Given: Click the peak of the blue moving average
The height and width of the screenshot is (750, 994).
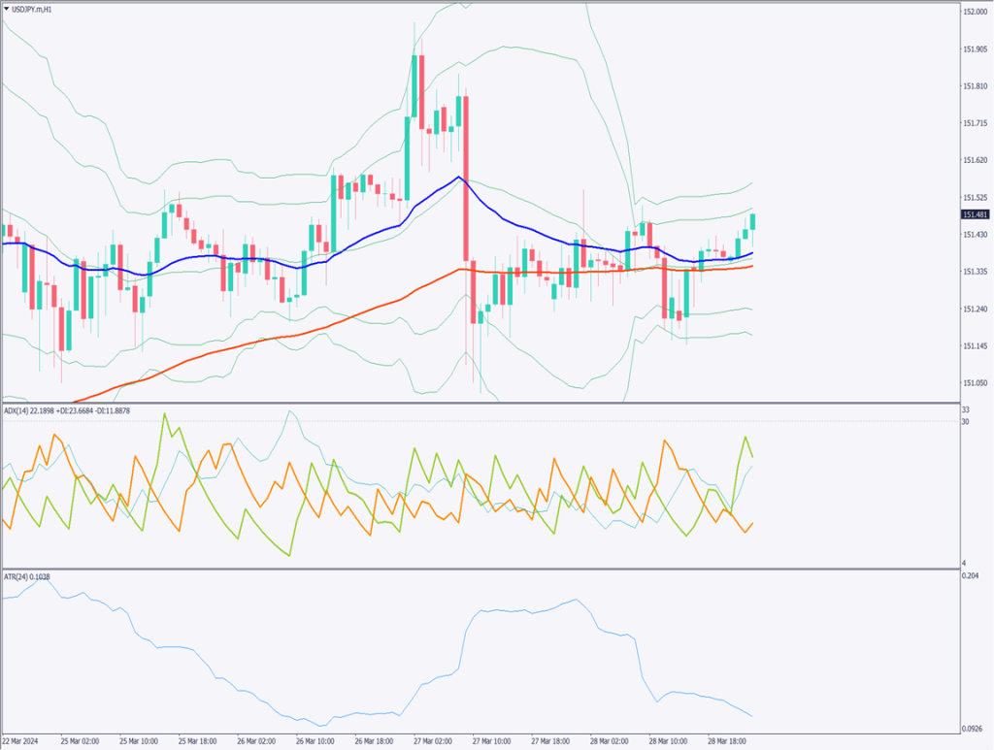Looking at the screenshot, I should (458, 178).
